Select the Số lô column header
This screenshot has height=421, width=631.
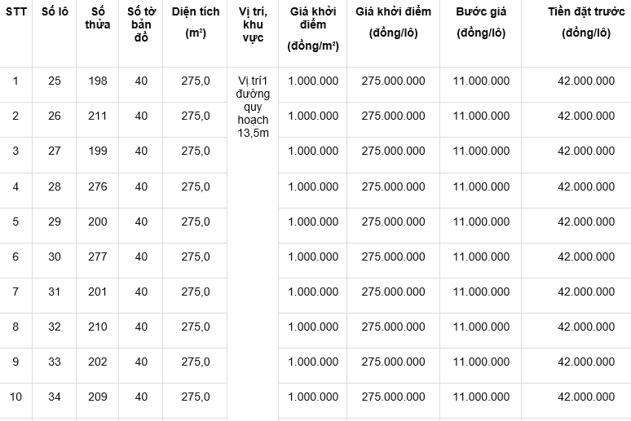(x=55, y=11)
